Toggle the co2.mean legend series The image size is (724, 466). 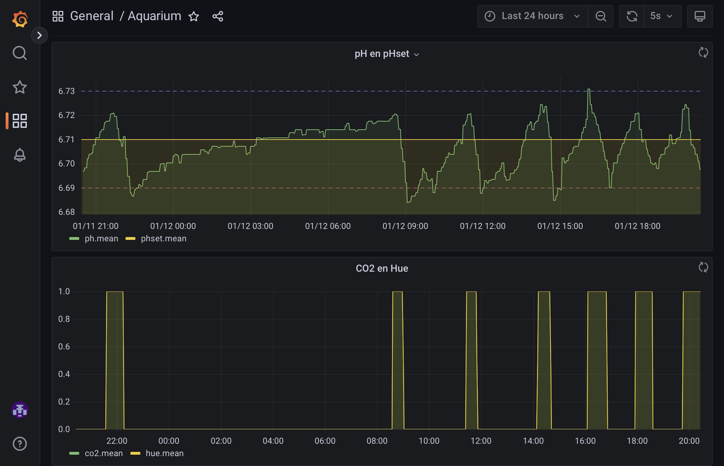[x=104, y=453]
